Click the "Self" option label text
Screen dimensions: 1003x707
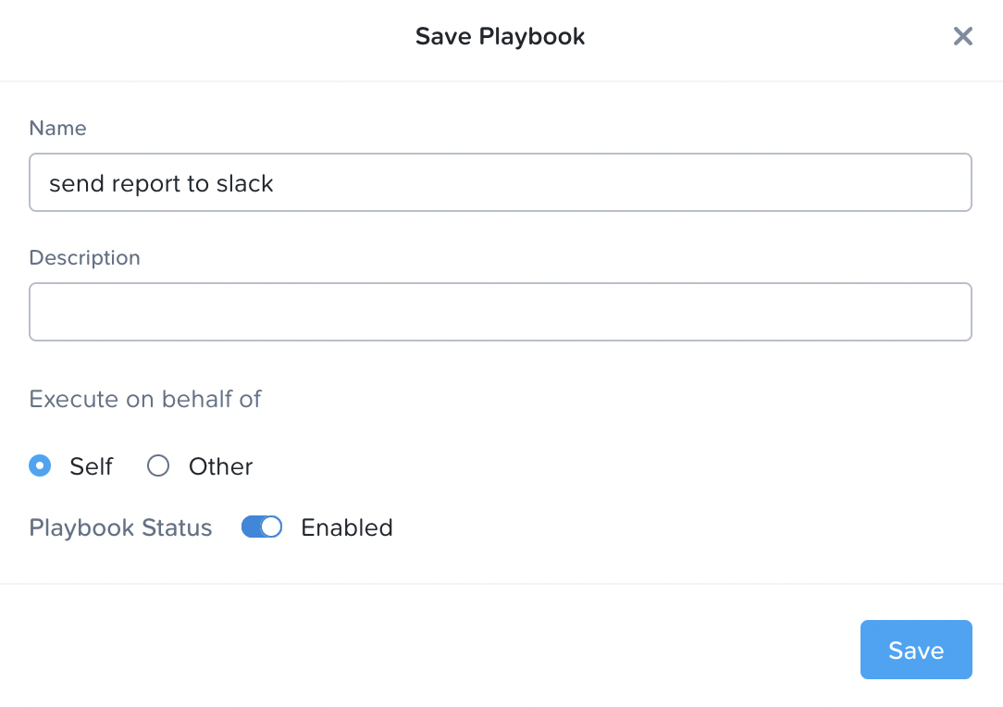point(91,466)
